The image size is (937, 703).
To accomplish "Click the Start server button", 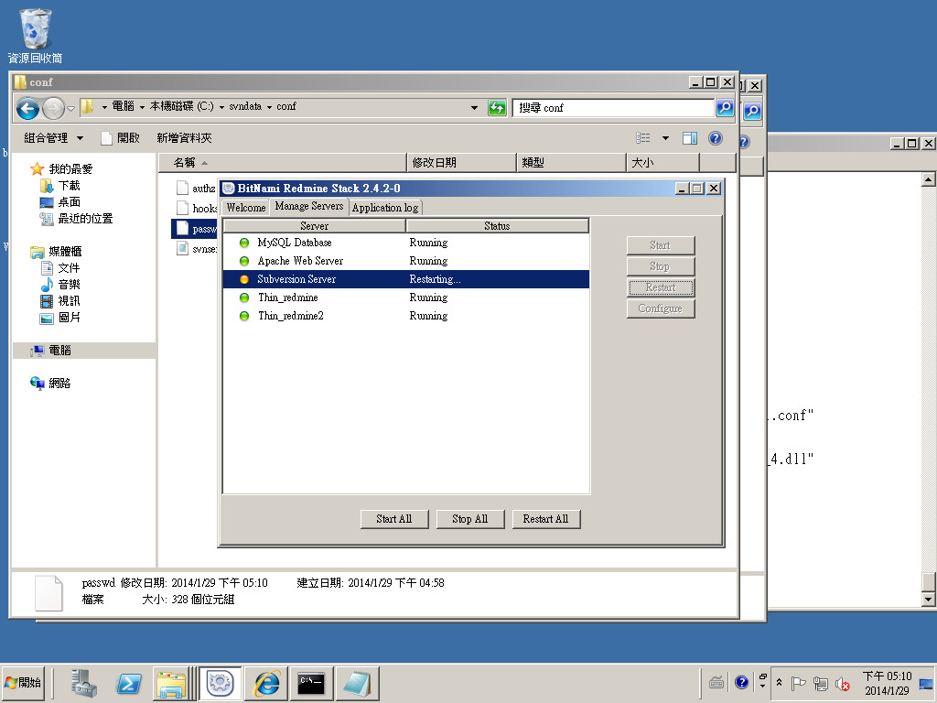I will click(x=661, y=245).
